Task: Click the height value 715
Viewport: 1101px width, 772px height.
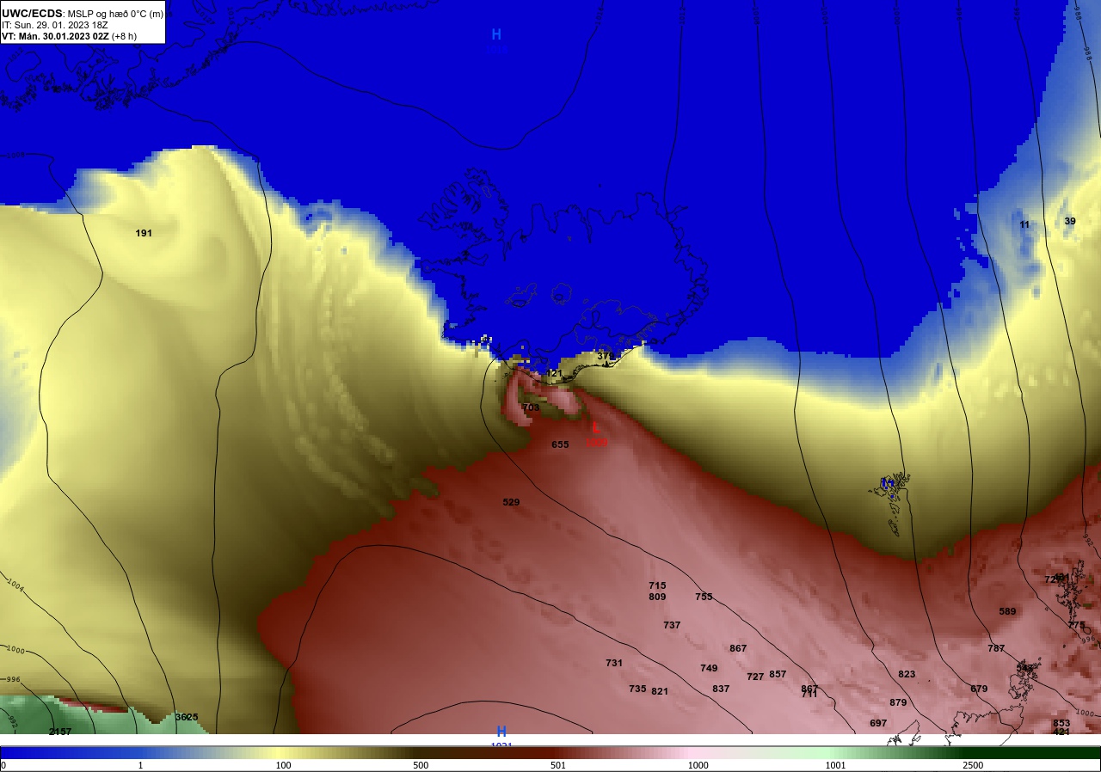Action: 657,585
